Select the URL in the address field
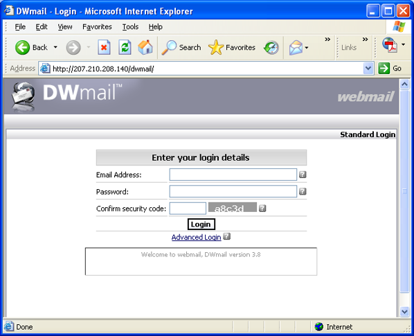414x336 pixels. click(x=103, y=69)
